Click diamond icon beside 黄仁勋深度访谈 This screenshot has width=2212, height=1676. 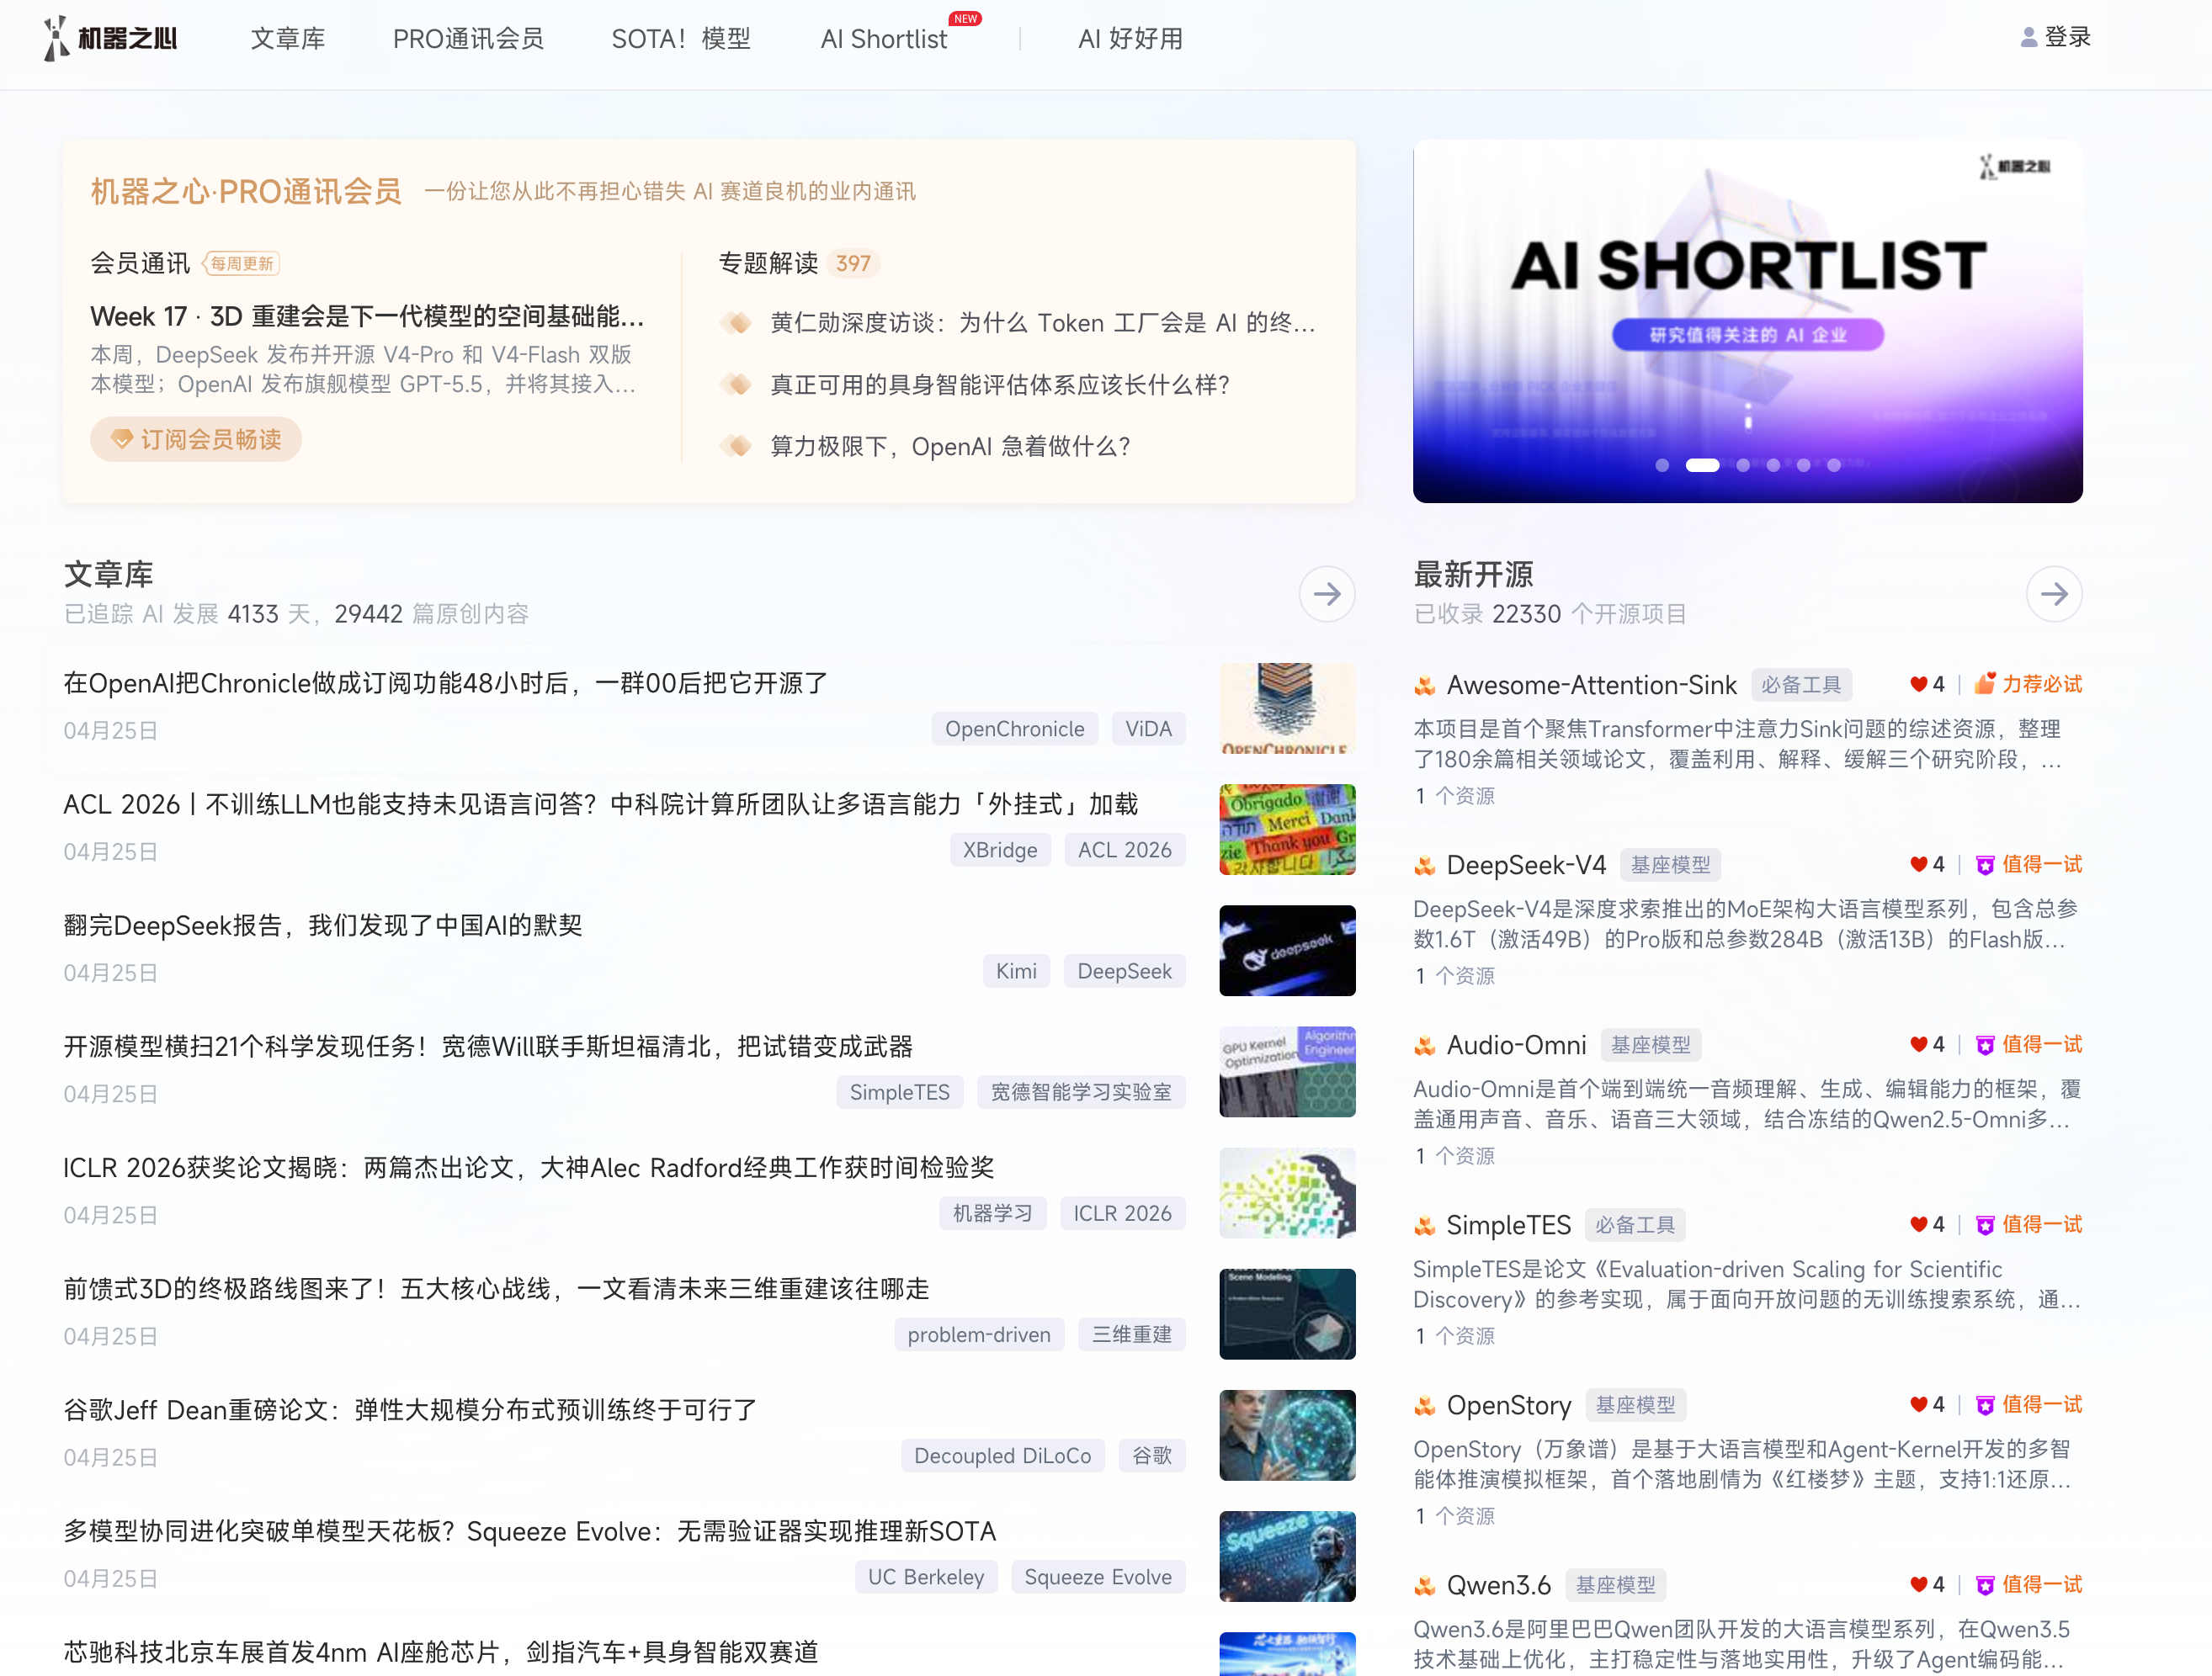pos(737,323)
